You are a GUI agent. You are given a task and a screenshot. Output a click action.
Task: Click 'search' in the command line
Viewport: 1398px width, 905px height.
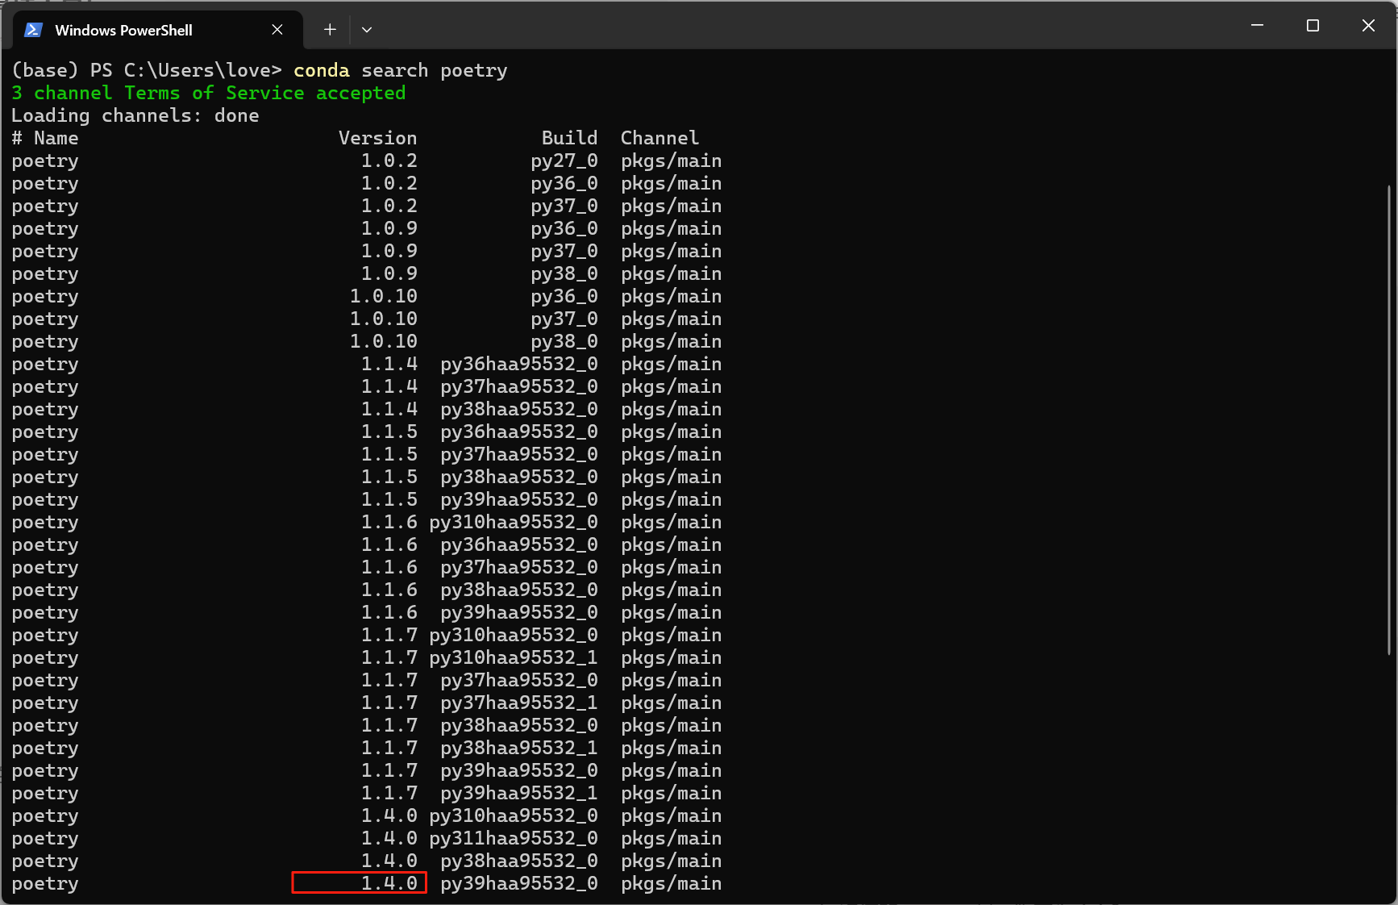[395, 71]
